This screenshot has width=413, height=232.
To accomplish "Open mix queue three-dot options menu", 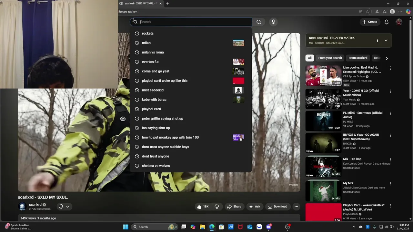I will [x=377, y=40].
